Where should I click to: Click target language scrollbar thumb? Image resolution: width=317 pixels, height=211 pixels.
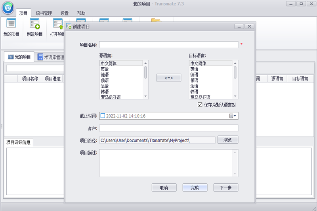click(235, 72)
